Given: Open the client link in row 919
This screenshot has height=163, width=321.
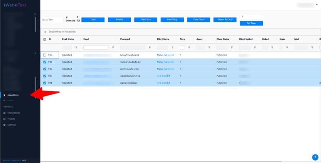Looking at the screenshot, I should [x=165, y=69].
